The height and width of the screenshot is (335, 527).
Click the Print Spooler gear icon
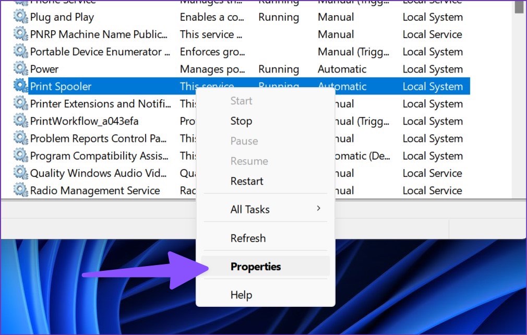coord(20,86)
